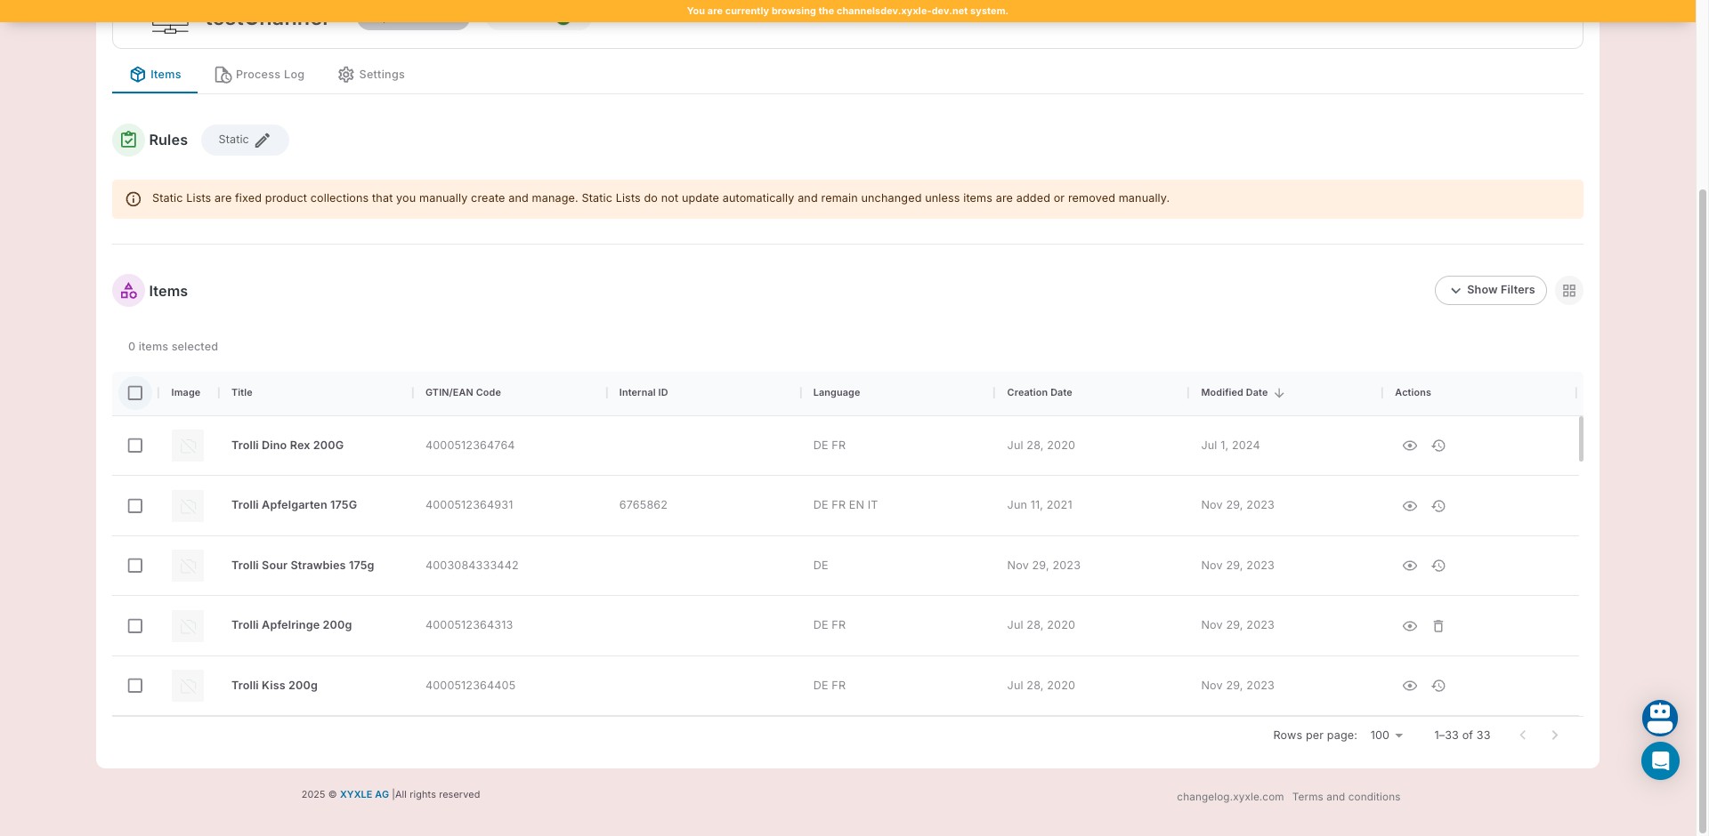Switch to grid view layout icon
This screenshot has height=836, width=1709.
[1568, 291]
